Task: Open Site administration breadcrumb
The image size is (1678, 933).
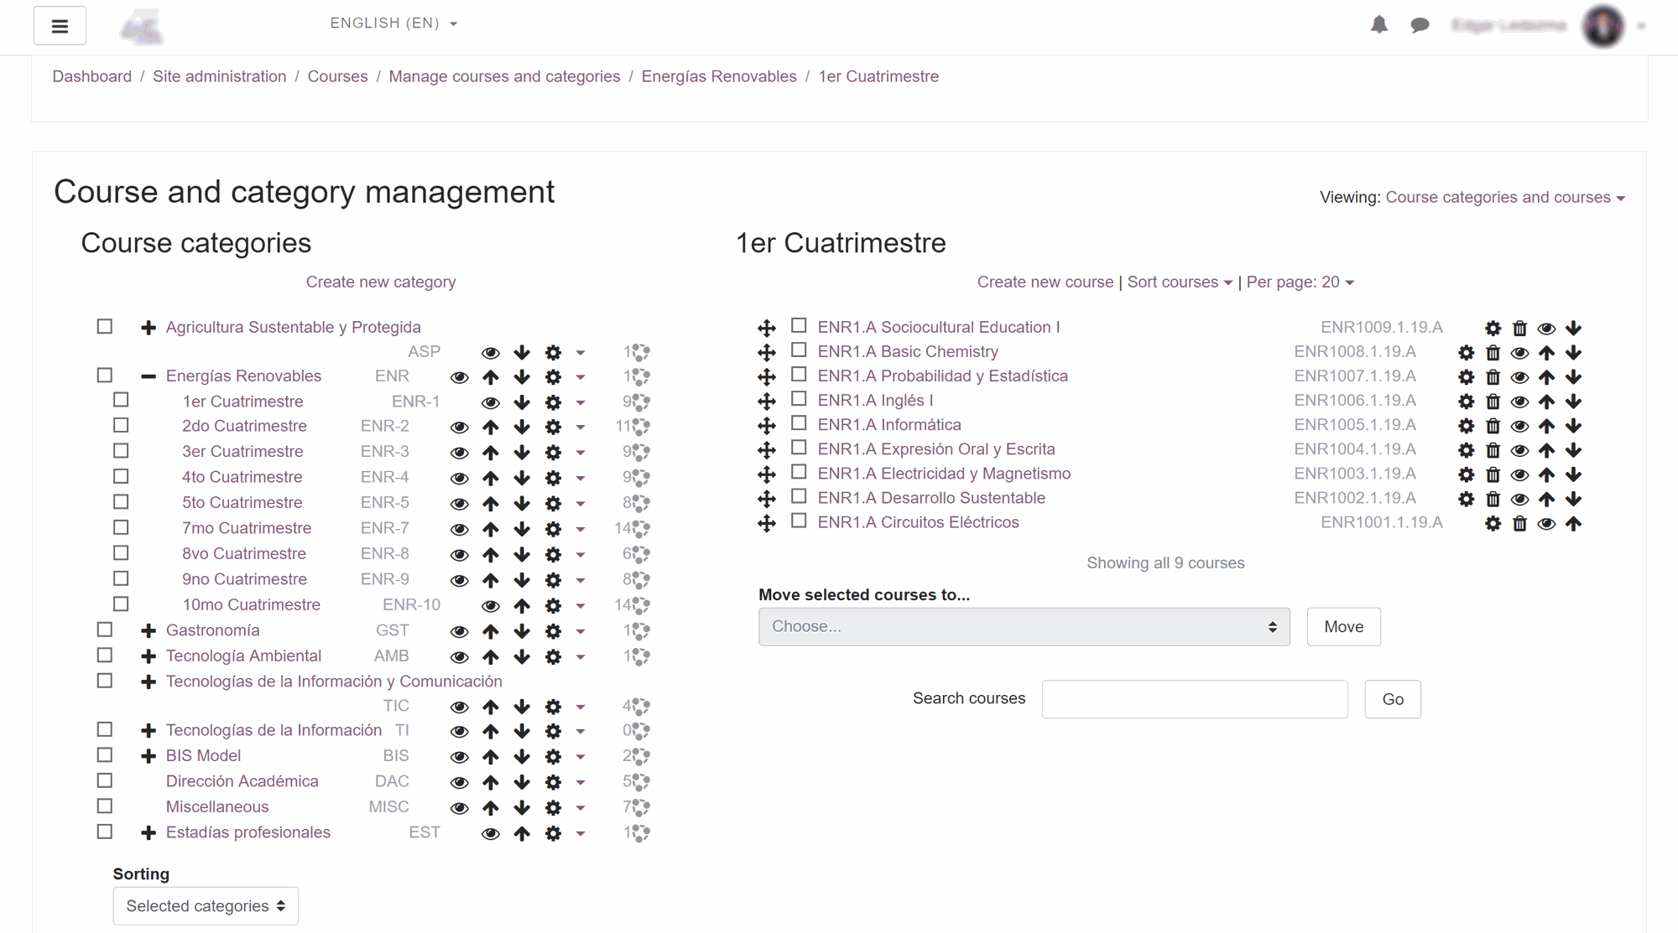Action: coord(219,76)
